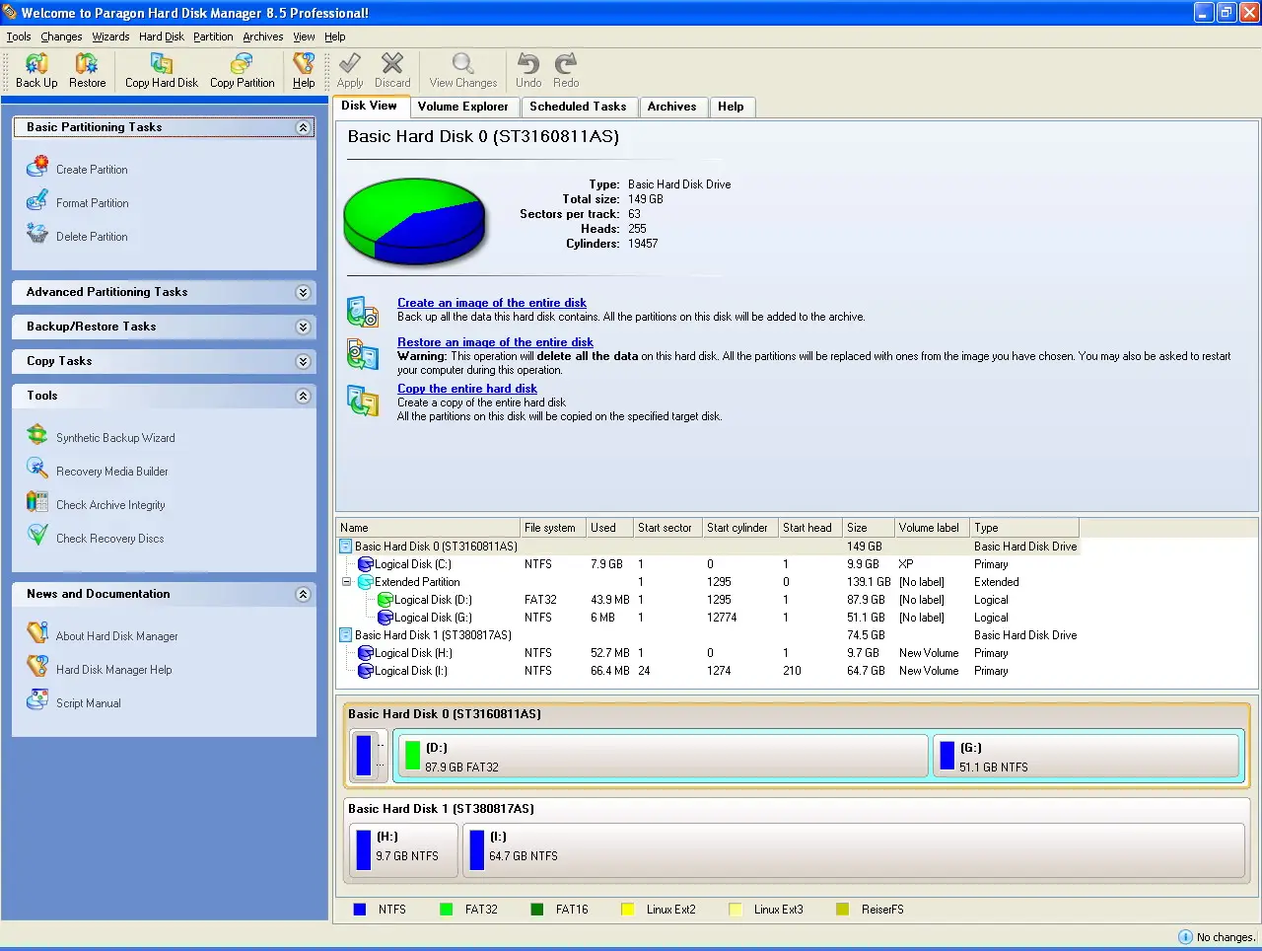Click the Copy Hard Disk toolbar icon

click(162, 64)
